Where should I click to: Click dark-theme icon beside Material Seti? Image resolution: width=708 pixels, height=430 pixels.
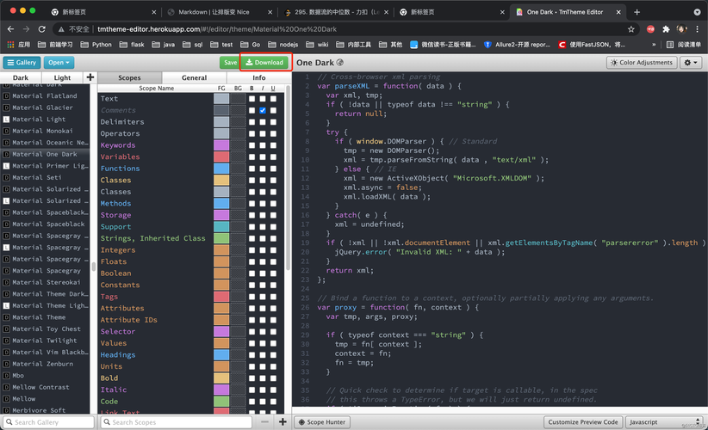(x=6, y=177)
